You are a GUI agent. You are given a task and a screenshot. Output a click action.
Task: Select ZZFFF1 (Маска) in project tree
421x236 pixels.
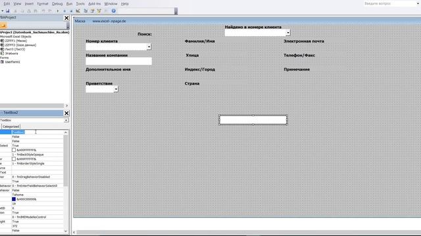click(x=16, y=41)
